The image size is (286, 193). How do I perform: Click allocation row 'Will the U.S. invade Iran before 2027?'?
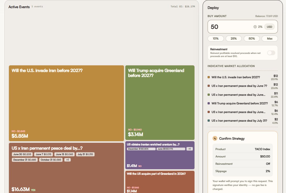point(242,77)
